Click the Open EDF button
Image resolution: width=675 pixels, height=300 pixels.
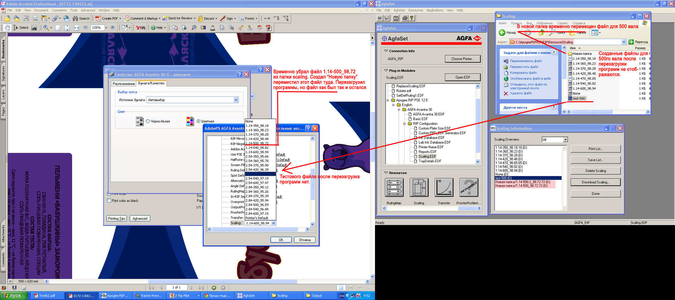[x=462, y=77]
